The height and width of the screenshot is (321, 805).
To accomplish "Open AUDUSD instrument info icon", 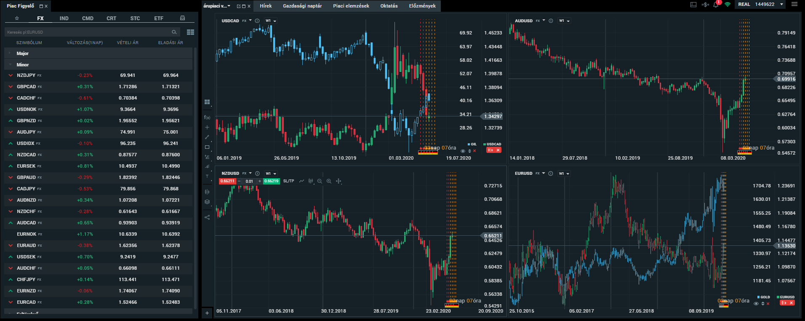I will (x=551, y=21).
